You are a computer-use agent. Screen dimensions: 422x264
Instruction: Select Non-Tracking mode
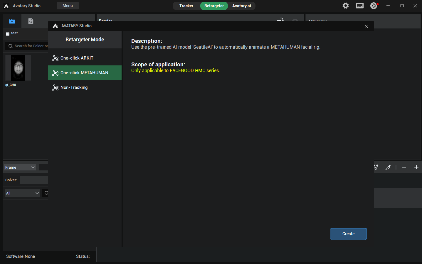click(85, 87)
